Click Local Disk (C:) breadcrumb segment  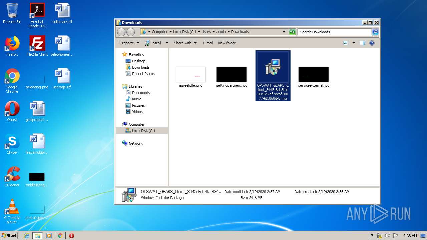pos(184,32)
